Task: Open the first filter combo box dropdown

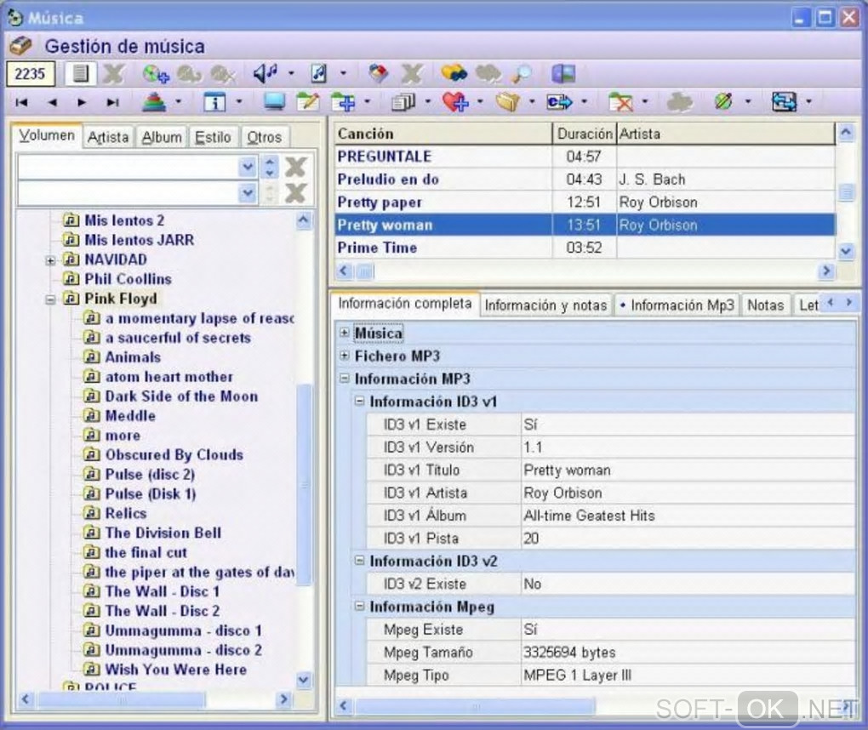Action: [248, 167]
